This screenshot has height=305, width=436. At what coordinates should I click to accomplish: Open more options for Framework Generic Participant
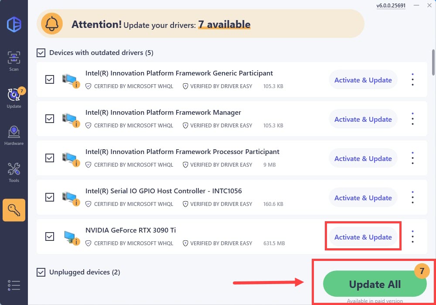pos(412,80)
